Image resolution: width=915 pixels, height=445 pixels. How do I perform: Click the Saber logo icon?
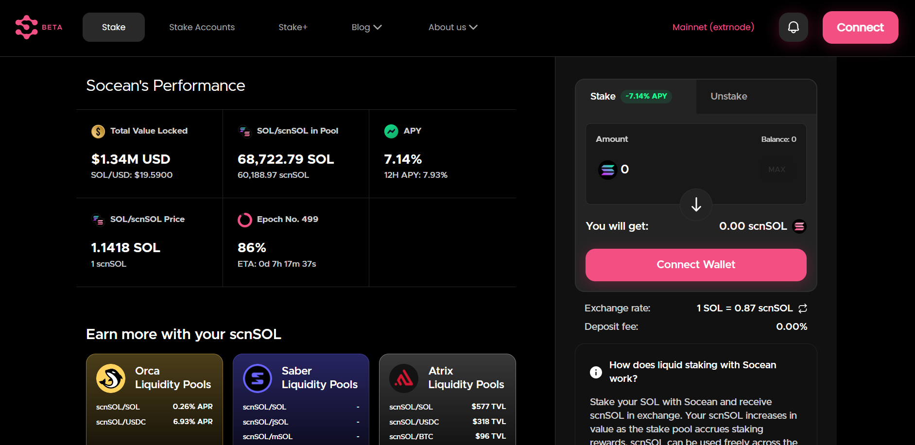258,378
